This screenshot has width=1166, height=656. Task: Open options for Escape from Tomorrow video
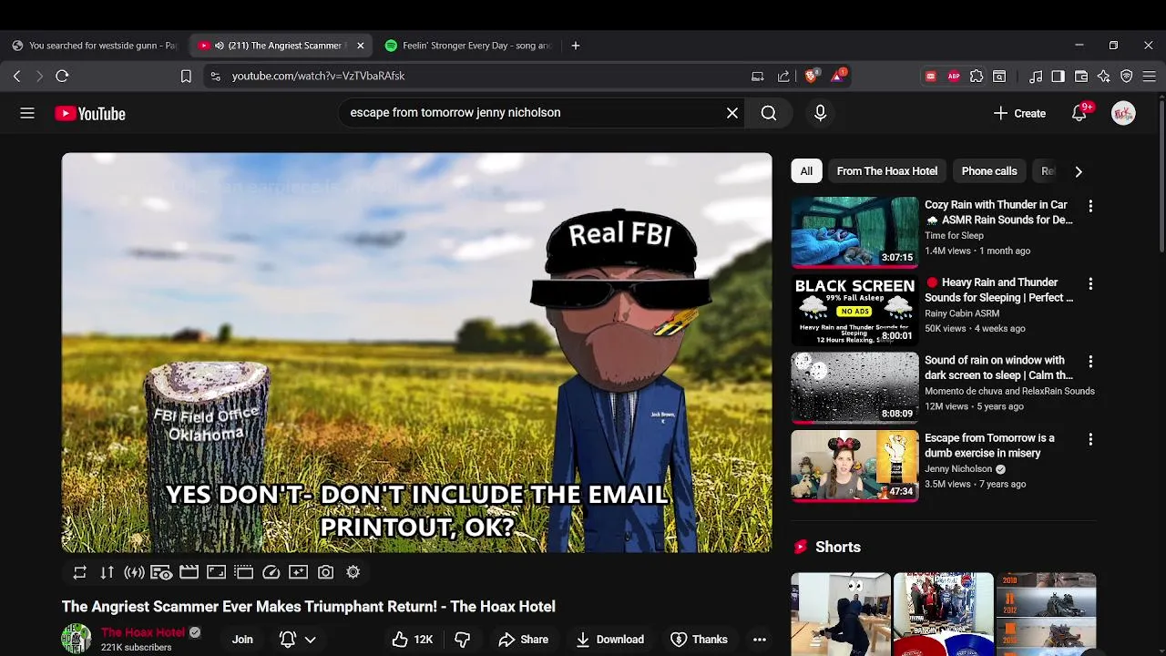(1090, 439)
